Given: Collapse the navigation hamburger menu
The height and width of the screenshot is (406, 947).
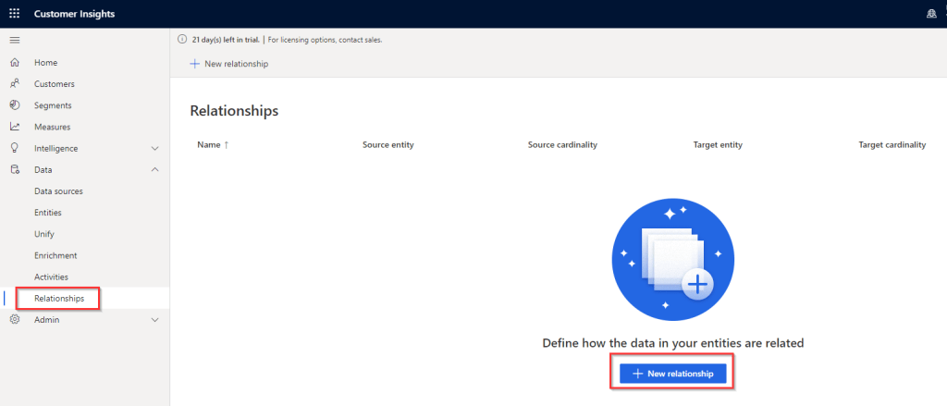Looking at the screenshot, I should (x=14, y=41).
